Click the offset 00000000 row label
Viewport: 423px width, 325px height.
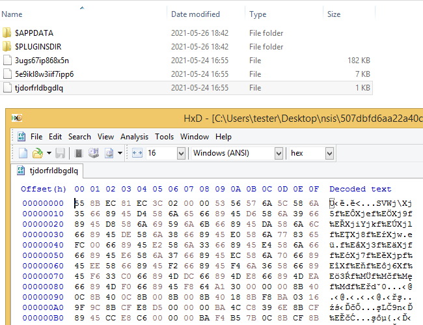point(43,203)
